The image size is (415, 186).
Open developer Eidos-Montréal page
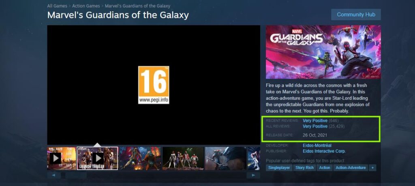pyautogui.click(x=317, y=145)
